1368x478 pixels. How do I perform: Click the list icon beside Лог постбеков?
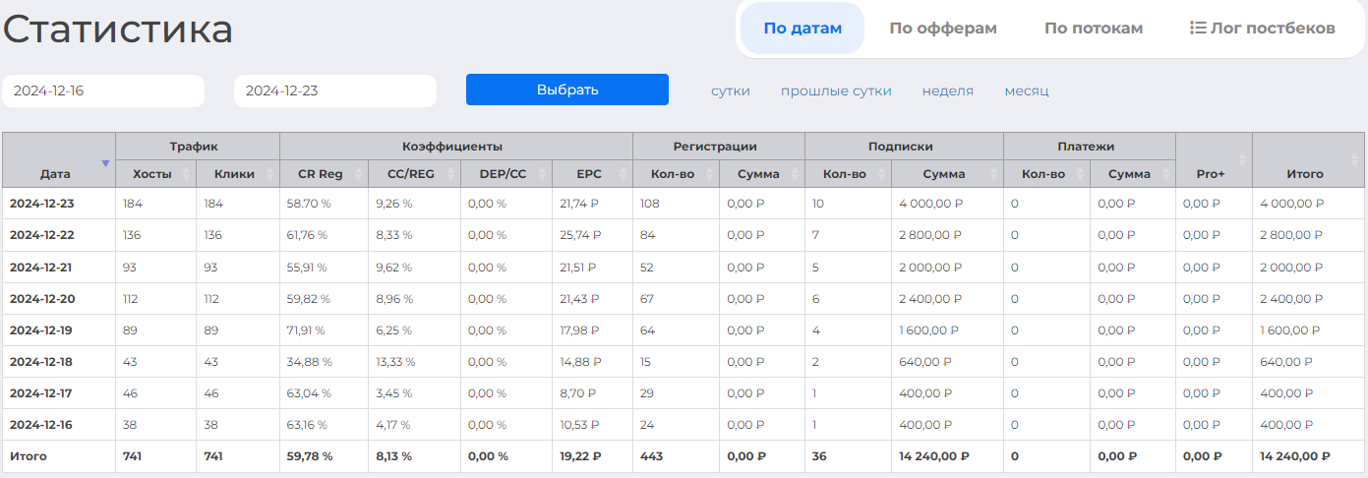pos(1198,29)
